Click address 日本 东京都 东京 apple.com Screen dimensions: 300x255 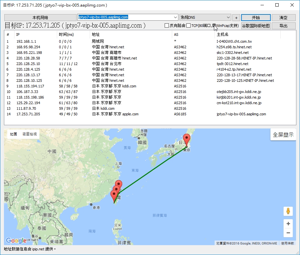tap(115, 114)
